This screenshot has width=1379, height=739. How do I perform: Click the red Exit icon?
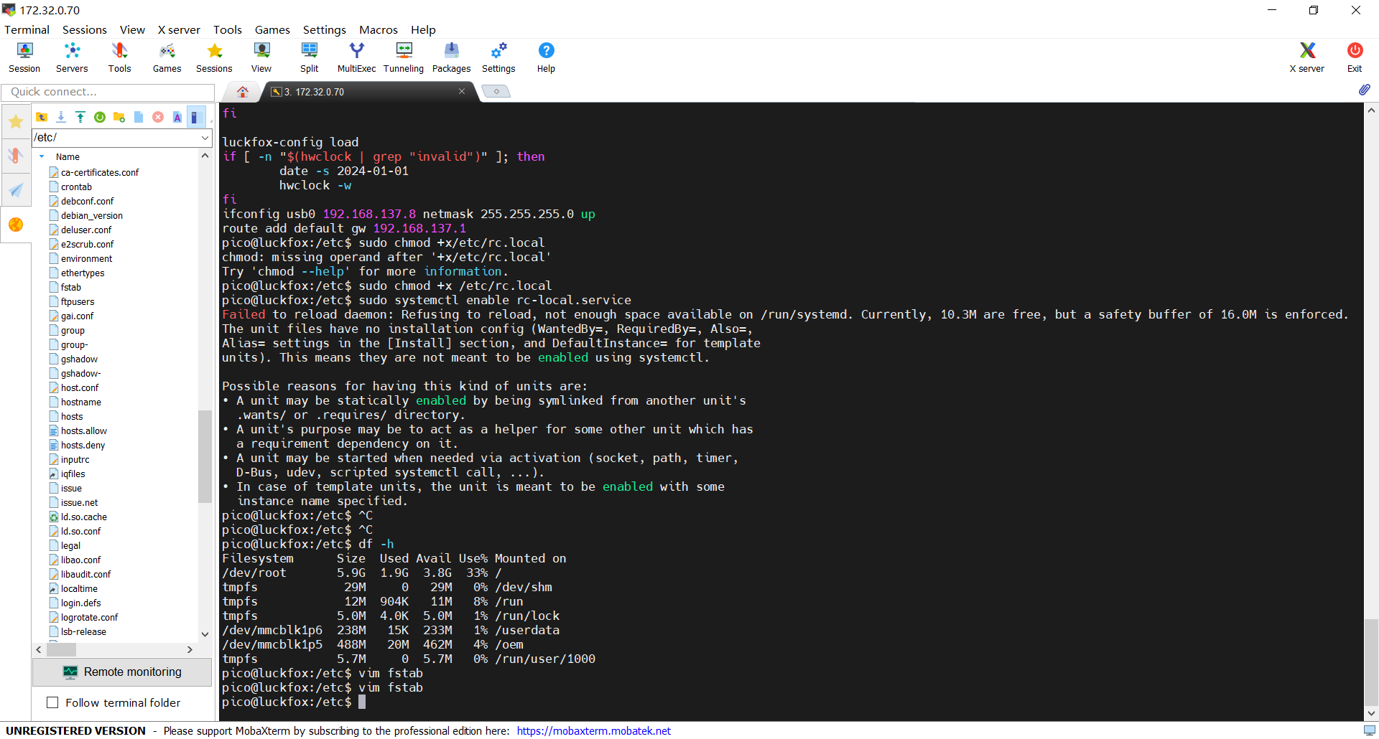1355,57
